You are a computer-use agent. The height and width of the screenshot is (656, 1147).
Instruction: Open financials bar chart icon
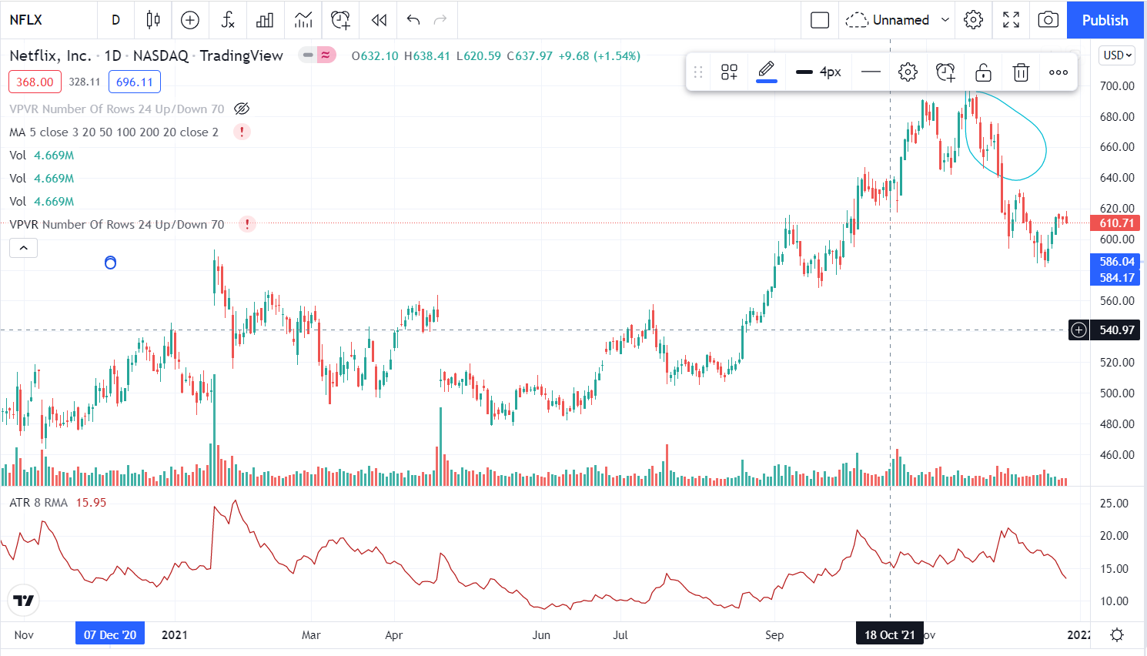(265, 20)
